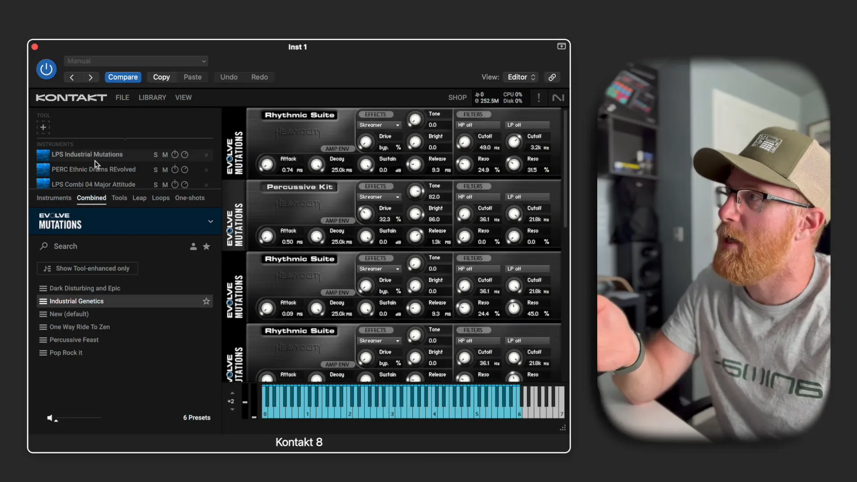Open the FILE menu
The image size is (857, 482).
click(122, 97)
